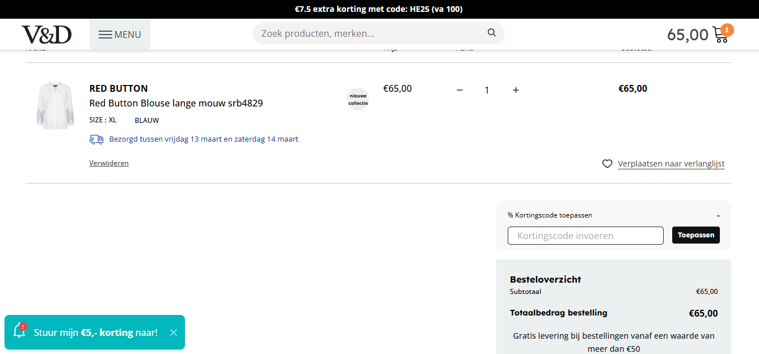
Task: Click the nieuwe collectie badge
Action: coord(358,99)
